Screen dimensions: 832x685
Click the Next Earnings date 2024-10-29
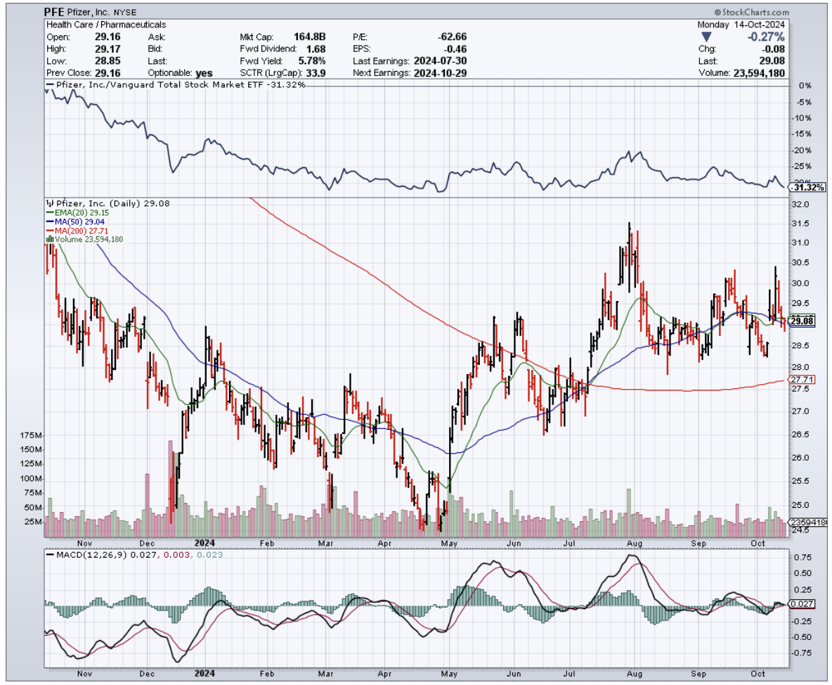443,73
